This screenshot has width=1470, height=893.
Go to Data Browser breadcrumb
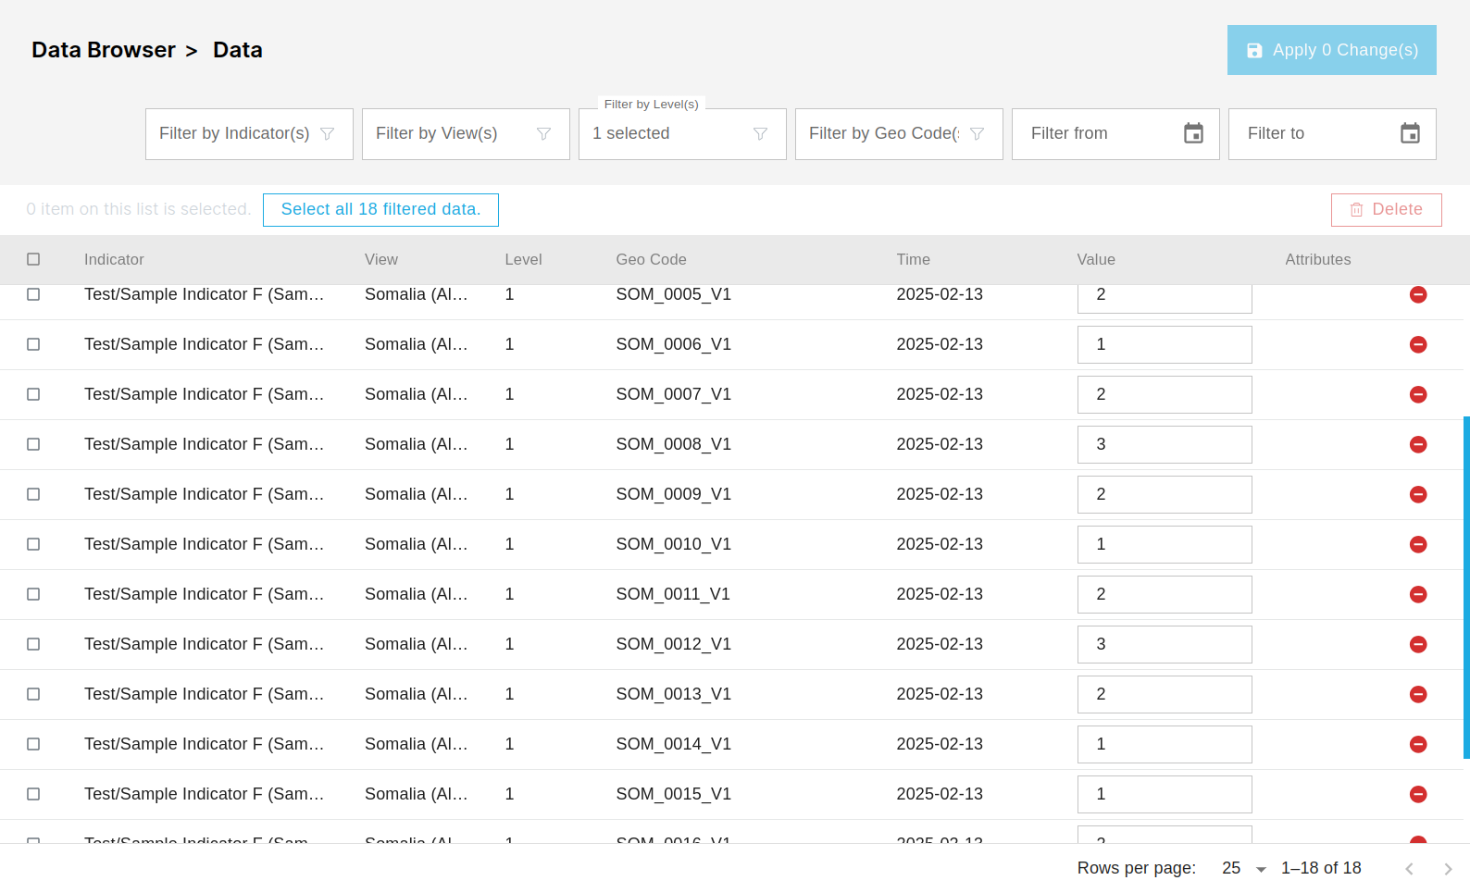click(x=103, y=50)
